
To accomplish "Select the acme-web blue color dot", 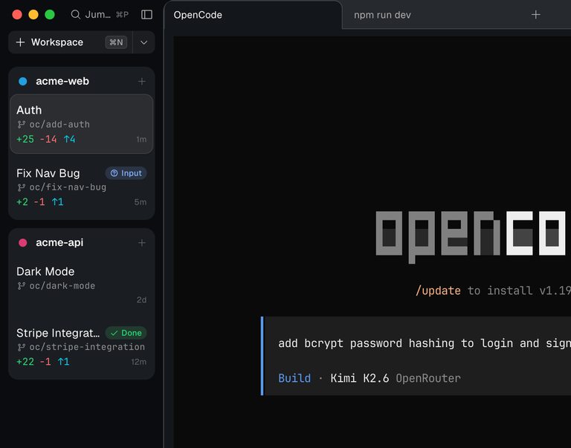I will click(22, 81).
